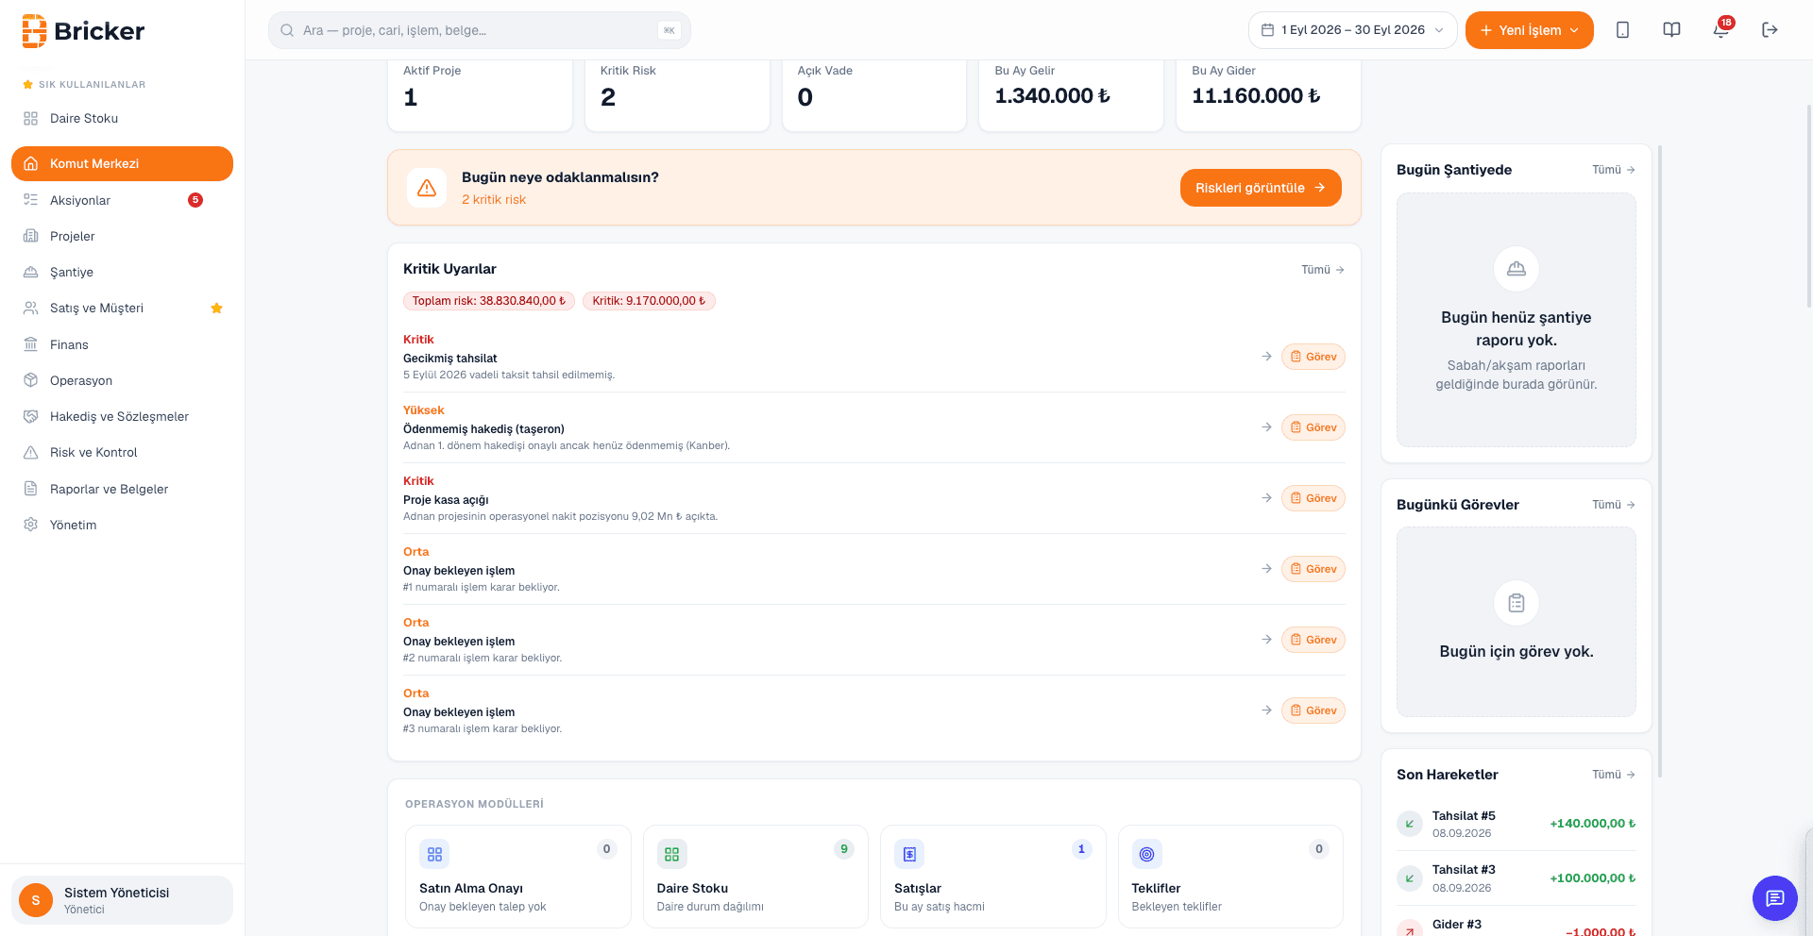The image size is (1813, 936).
Task: Go to Aksiyonlar menu item
Action: pos(122,200)
